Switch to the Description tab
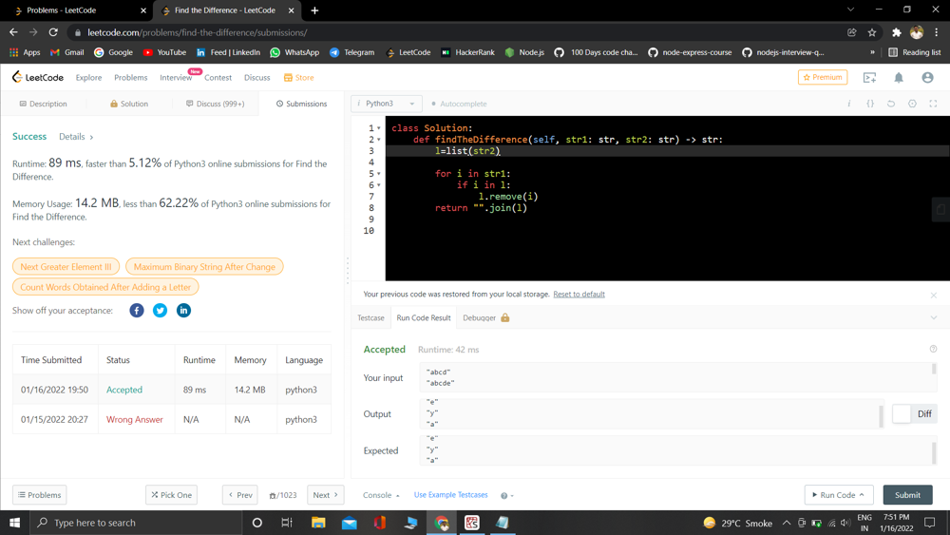The image size is (950, 535). tap(44, 104)
